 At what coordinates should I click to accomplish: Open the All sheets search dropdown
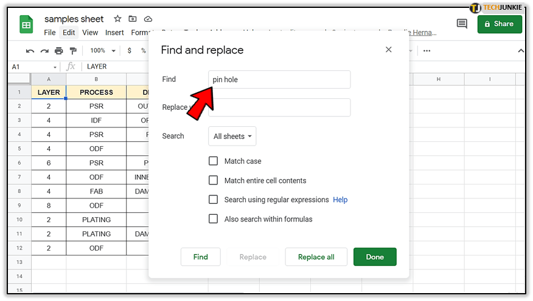(x=232, y=137)
